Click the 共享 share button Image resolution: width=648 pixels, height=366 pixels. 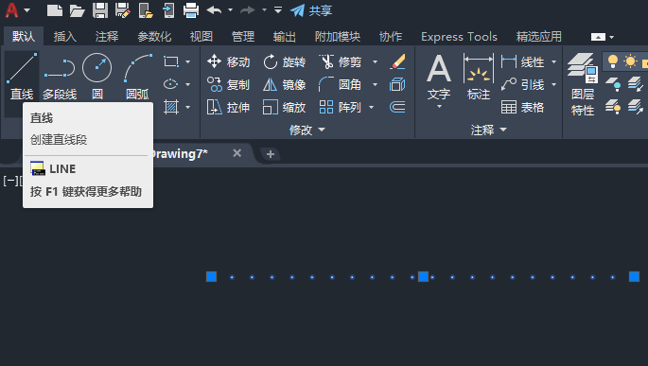311,10
